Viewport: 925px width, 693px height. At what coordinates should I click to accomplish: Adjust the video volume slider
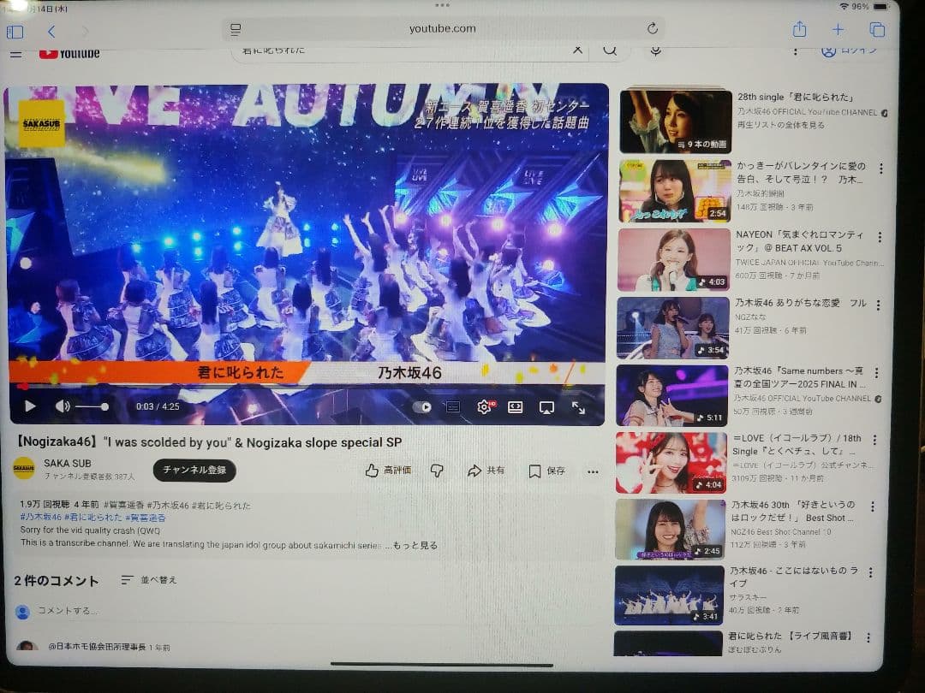tap(92, 406)
